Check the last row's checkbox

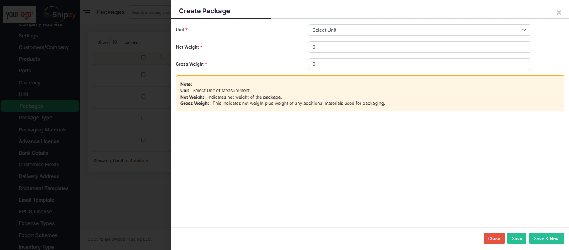coord(143,140)
